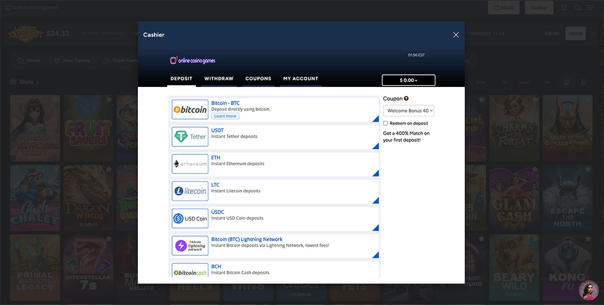
Task: Open the Interstellar 7s game thumbnail
Action: pyautogui.click(x=88, y=267)
